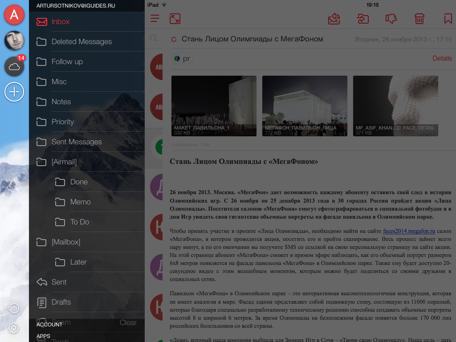Toggle sidebar with the hamburger menu icon
Viewport: 456px width, 342px height.
[x=155, y=19]
